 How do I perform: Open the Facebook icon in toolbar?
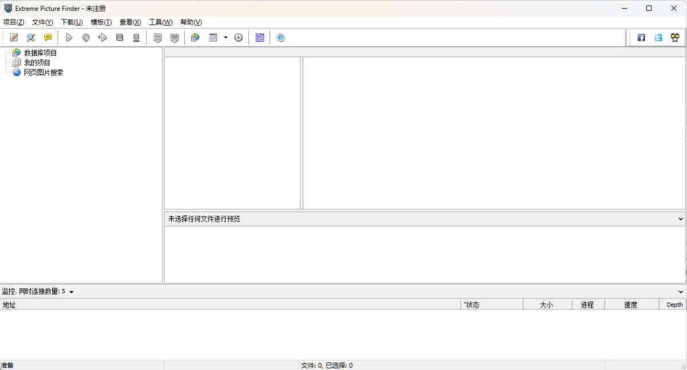[x=641, y=38]
